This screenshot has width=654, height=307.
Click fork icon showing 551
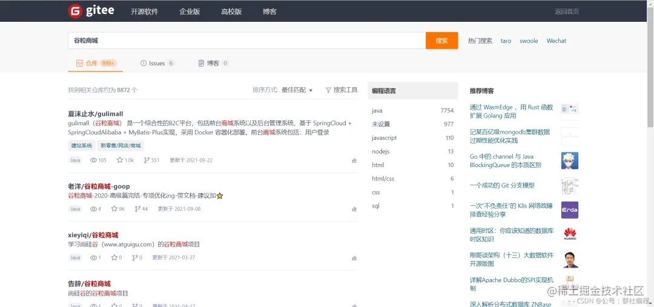coord(147,160)
